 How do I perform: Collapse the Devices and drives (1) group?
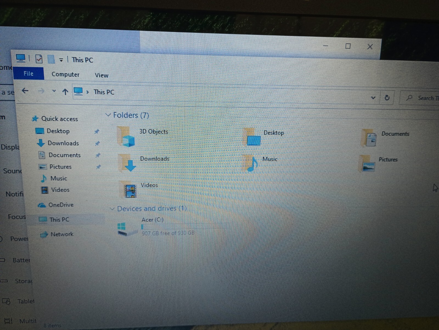pos(112,209)
